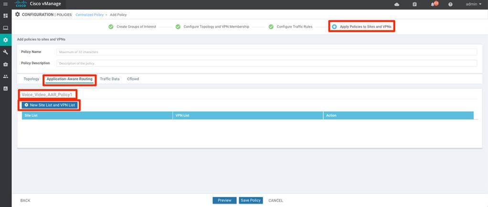
Task: Click the Preview button
Action: tap(224, 200)
